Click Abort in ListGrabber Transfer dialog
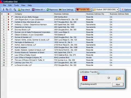 tap(118, 84)
